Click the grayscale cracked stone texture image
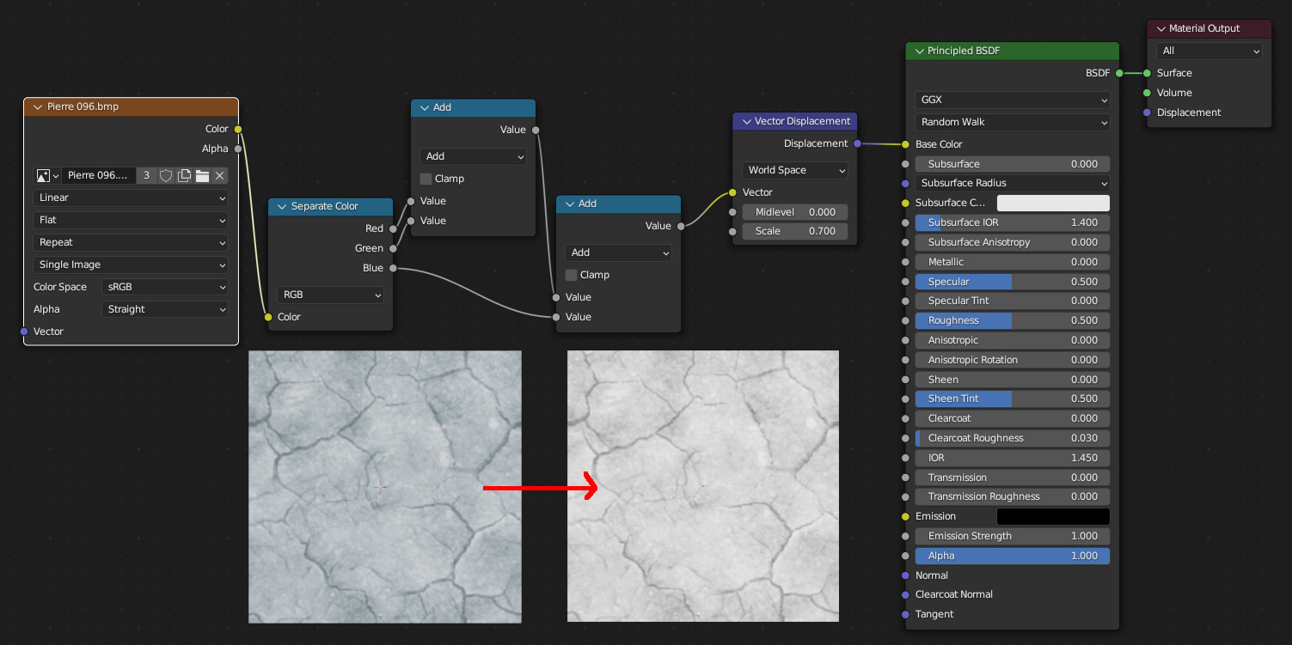 pos(703,486)
